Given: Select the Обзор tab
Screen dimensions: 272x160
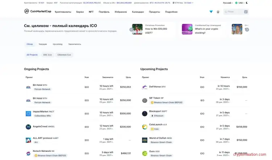Looking at the screenshot, I should point(30,44).
